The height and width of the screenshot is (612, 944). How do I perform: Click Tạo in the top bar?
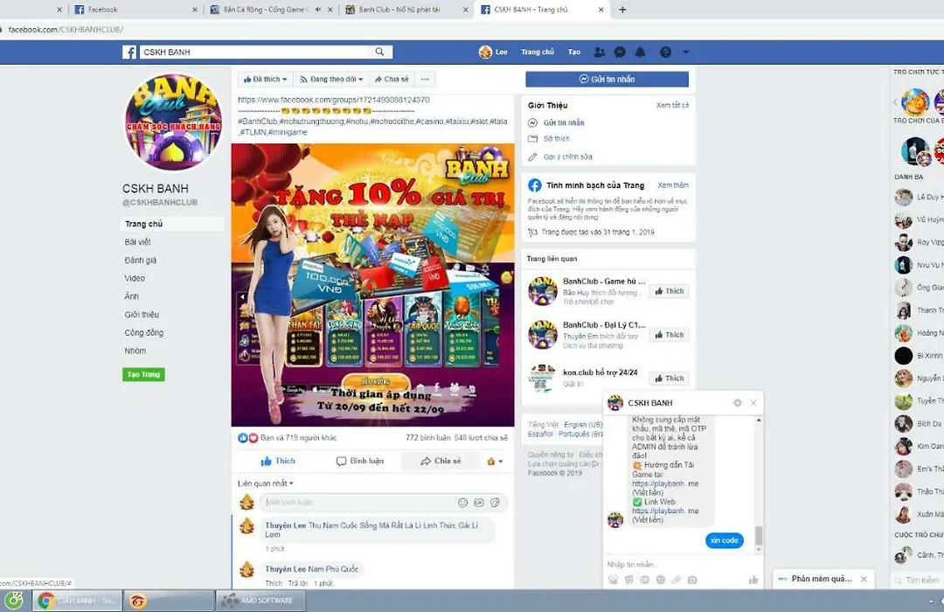(x=573, y=52)
